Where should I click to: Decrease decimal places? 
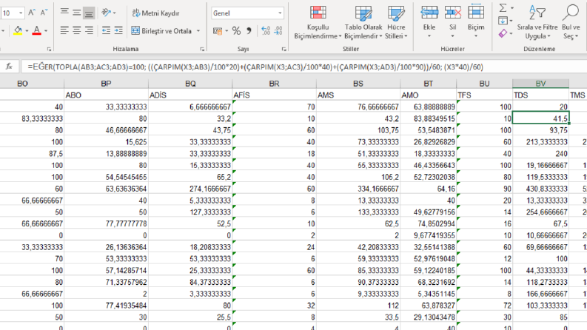[278, 30]
